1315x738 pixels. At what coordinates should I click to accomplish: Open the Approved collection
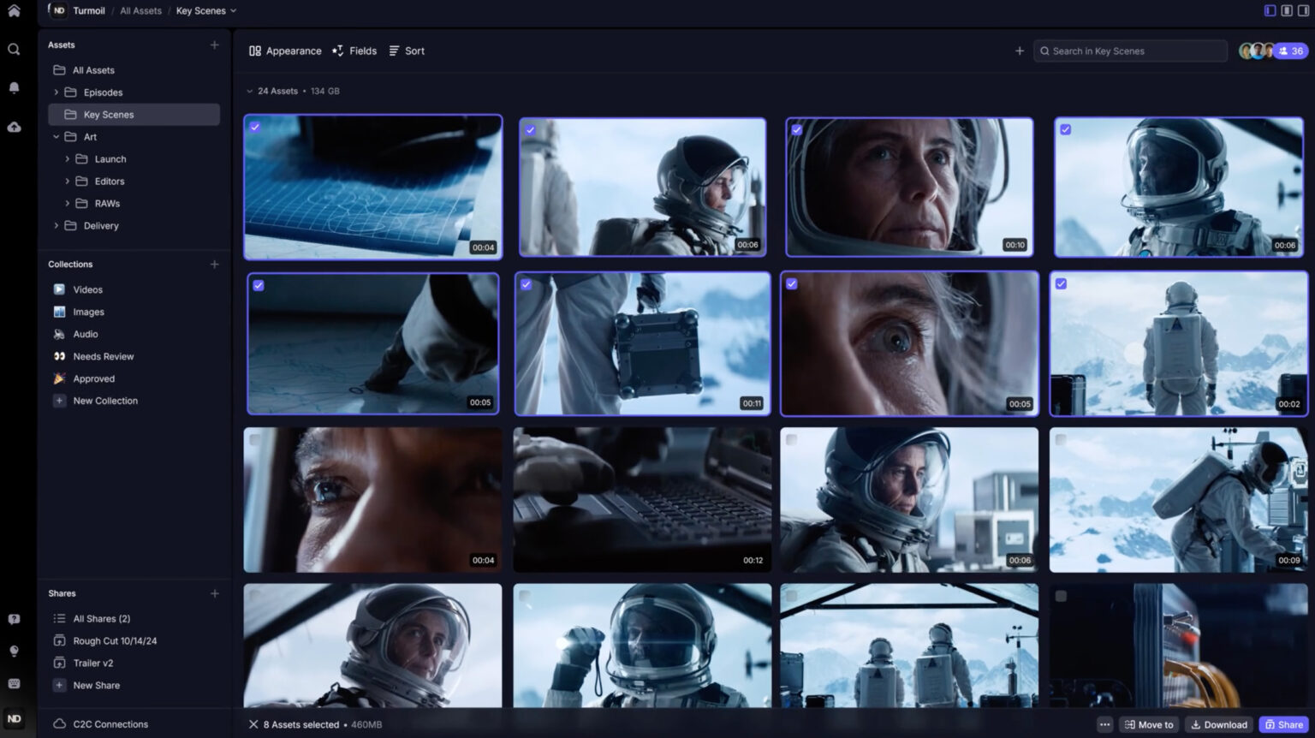(x=92, y=378)
